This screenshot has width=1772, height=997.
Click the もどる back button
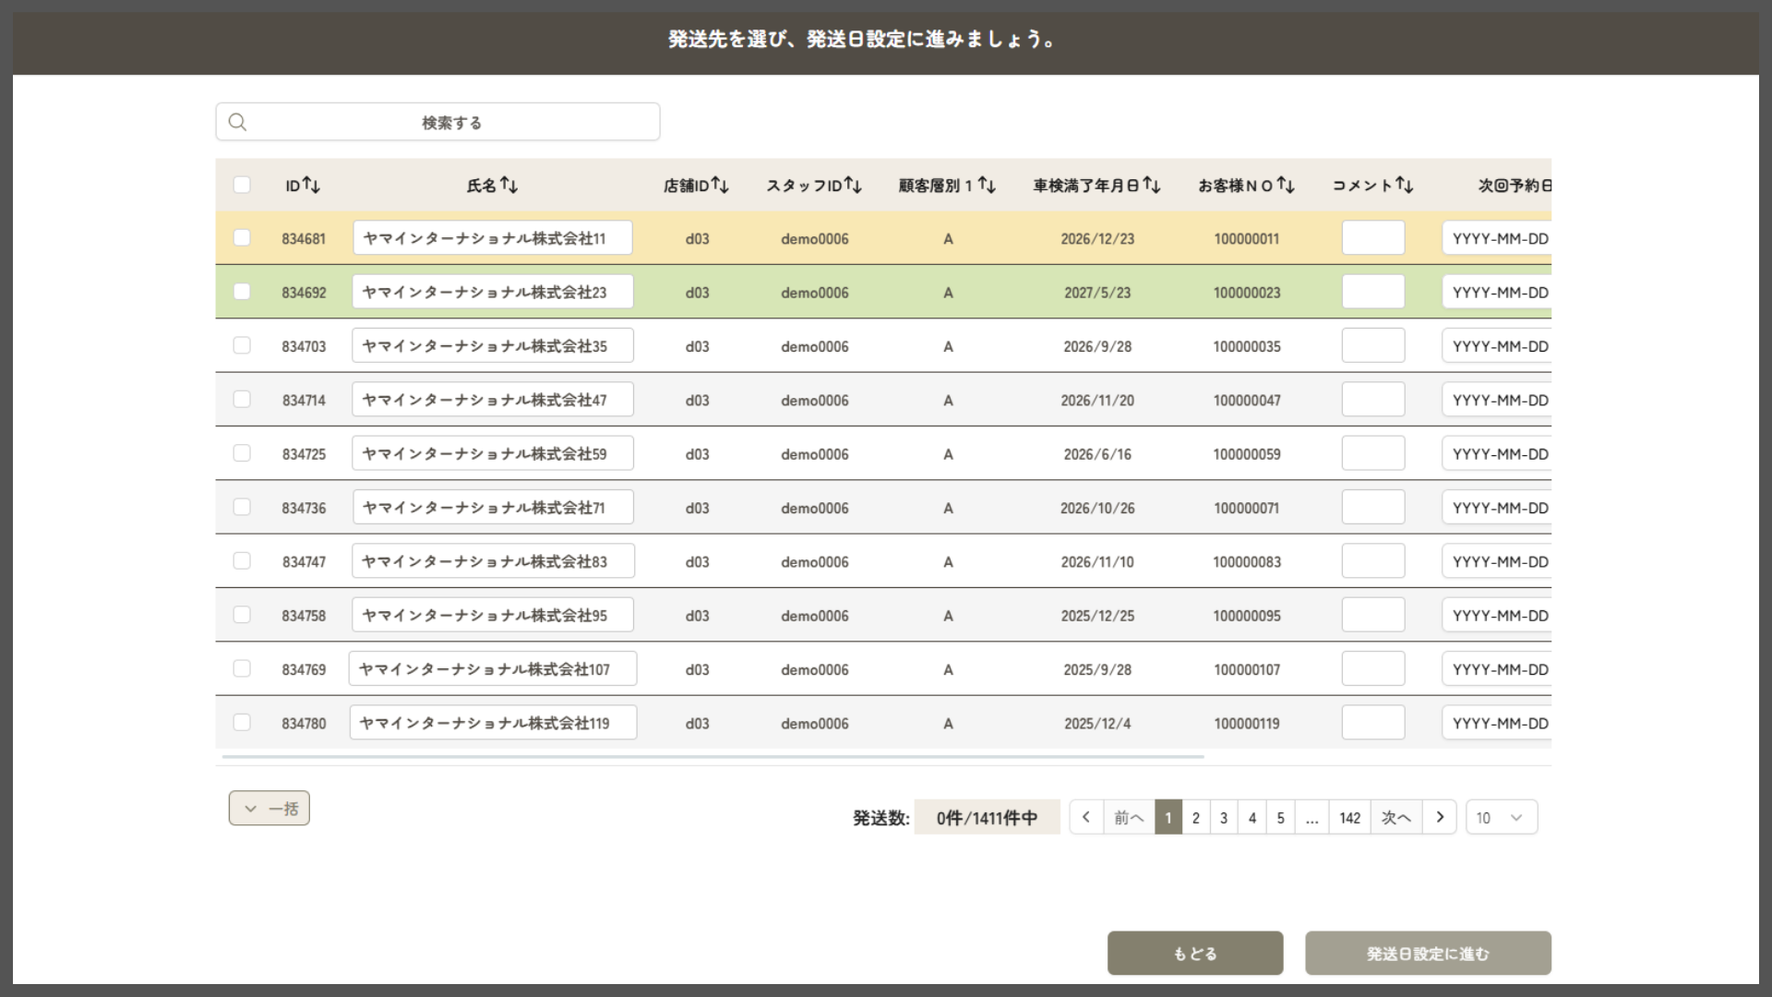[x=1194, y=954]
